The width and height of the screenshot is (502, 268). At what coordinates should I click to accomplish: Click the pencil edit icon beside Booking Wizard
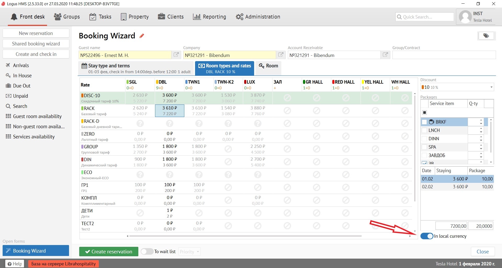(142, 36)
